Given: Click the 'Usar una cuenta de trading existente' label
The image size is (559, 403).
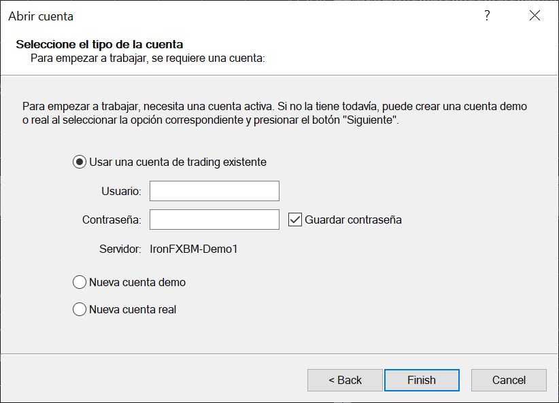Looking at the screenshot, I should (178, 162).
